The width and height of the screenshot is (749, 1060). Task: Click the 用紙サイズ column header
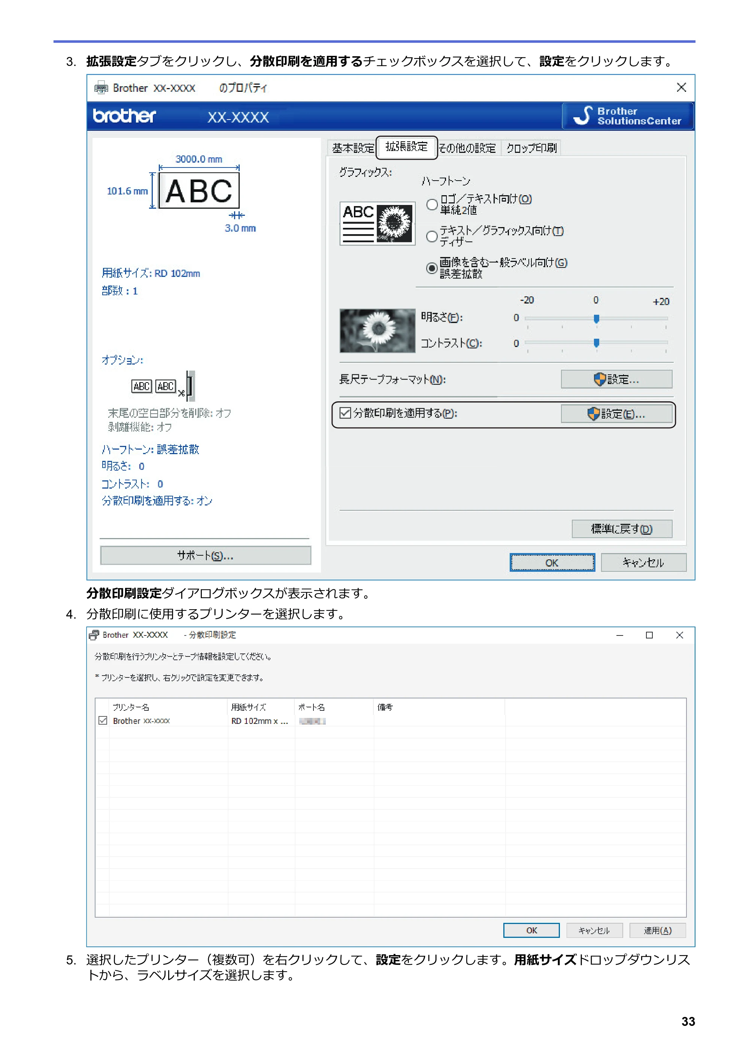pos(261,707)
